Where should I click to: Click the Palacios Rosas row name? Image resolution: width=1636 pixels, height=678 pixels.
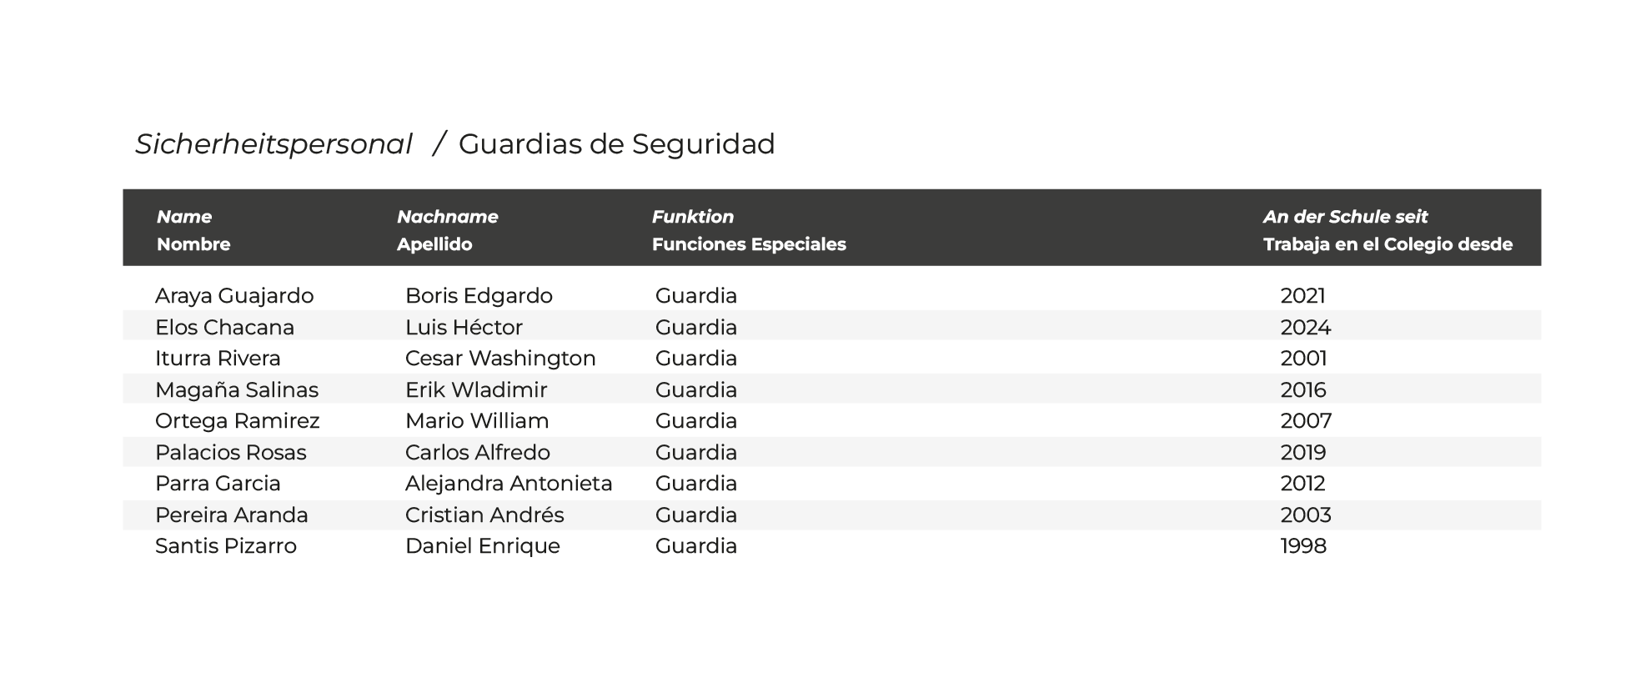point(231,452)
